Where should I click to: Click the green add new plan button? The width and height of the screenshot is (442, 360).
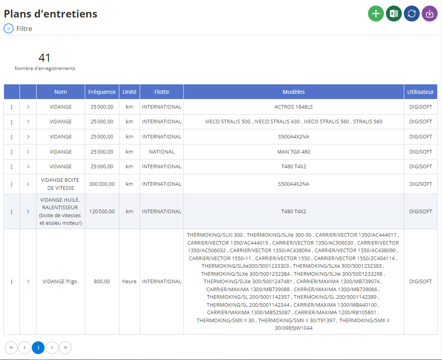(376, 14)
